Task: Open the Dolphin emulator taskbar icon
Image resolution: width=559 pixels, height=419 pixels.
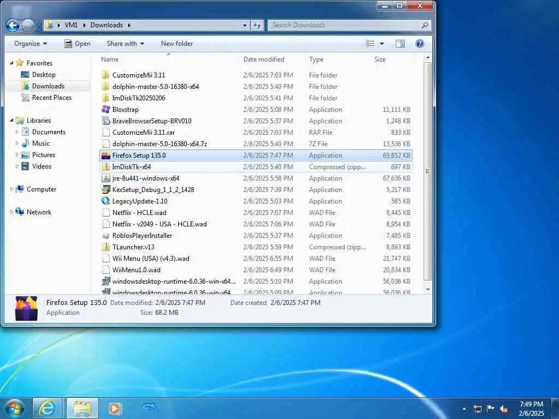Action: click(148, 408)
